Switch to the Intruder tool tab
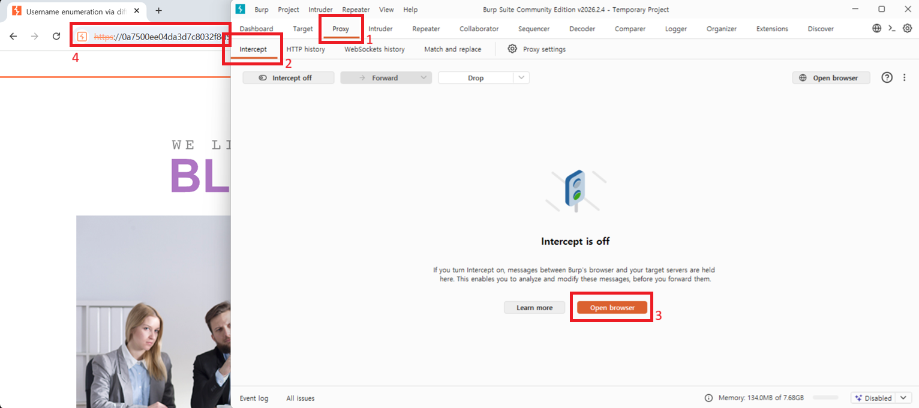 [380, 29]
